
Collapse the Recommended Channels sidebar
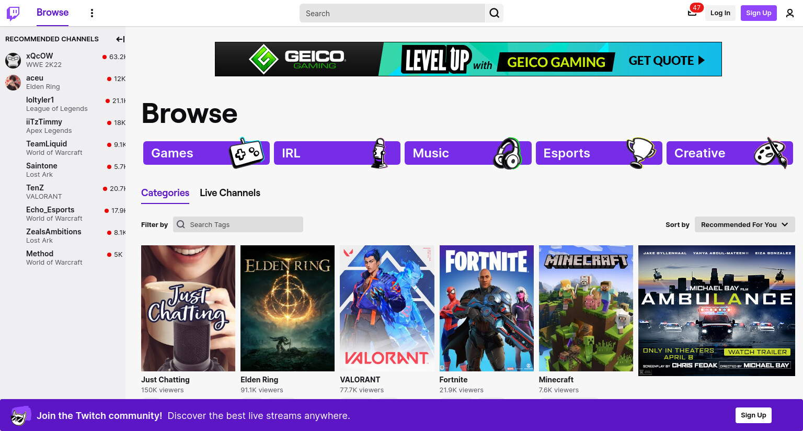click(120, 39)
